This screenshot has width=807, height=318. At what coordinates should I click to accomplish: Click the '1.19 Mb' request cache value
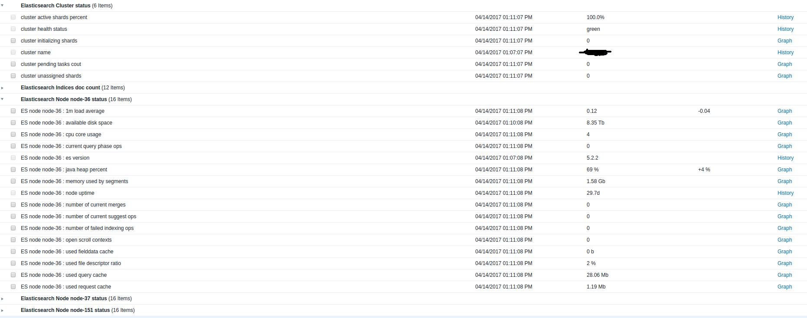tap(596, 287)
